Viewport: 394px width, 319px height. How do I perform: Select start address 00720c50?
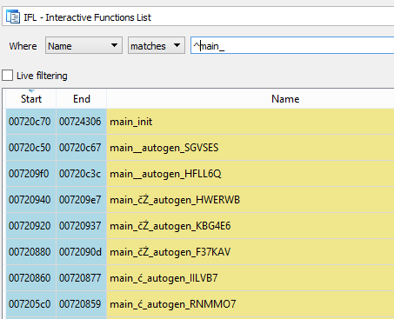pos(31,148)
